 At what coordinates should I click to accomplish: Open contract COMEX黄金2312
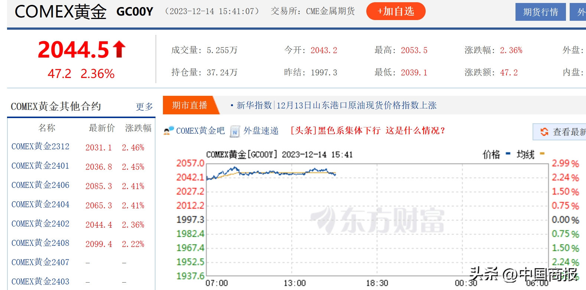(40, 147)
